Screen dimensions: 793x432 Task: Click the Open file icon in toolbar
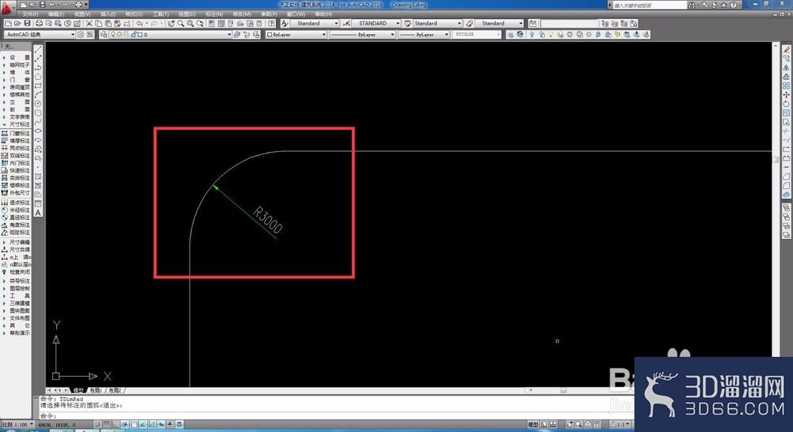pyautogui.click(x=17, y=23)
